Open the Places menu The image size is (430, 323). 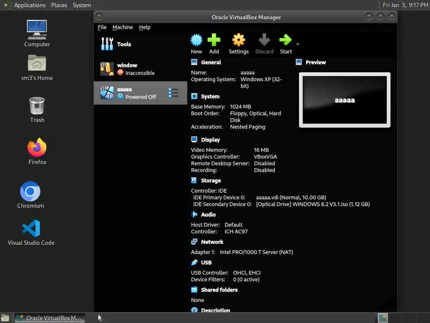[59, 5]
